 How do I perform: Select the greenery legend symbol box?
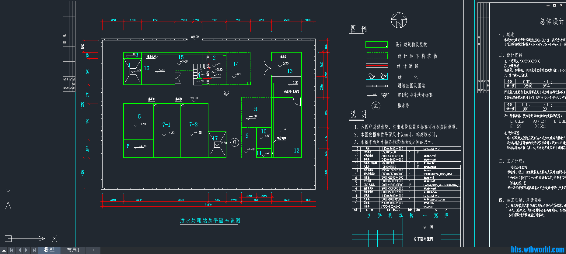(376, 76)
